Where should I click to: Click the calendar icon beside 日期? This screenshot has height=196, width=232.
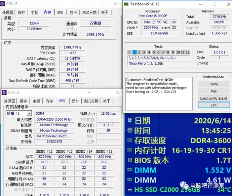[x=130, y=121]
